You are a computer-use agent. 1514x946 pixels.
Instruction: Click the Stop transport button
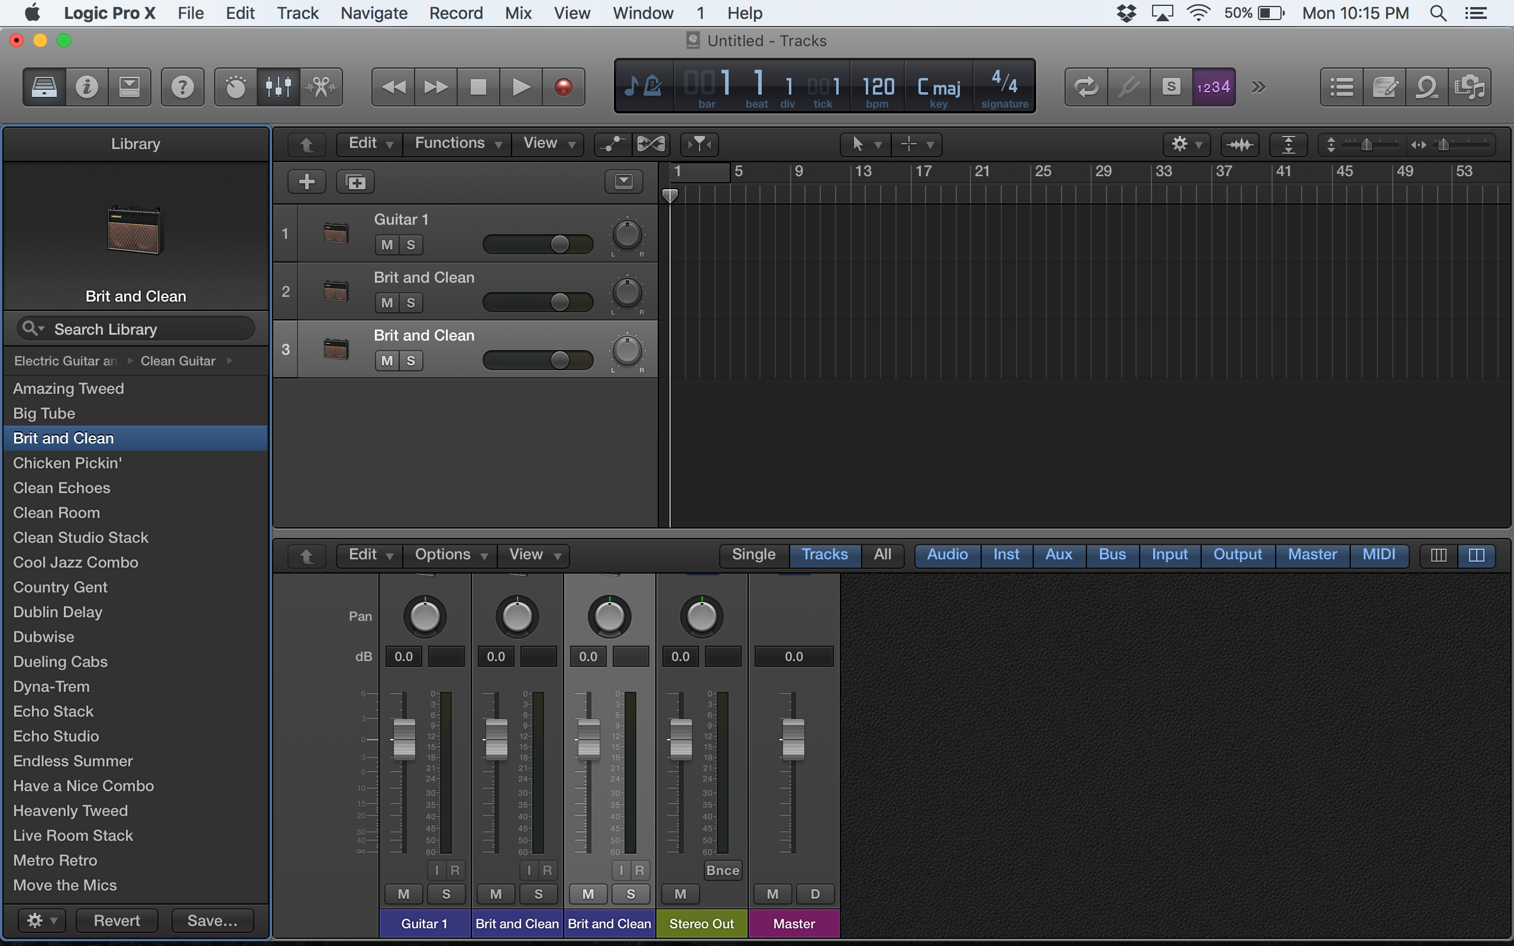point(478,87)
